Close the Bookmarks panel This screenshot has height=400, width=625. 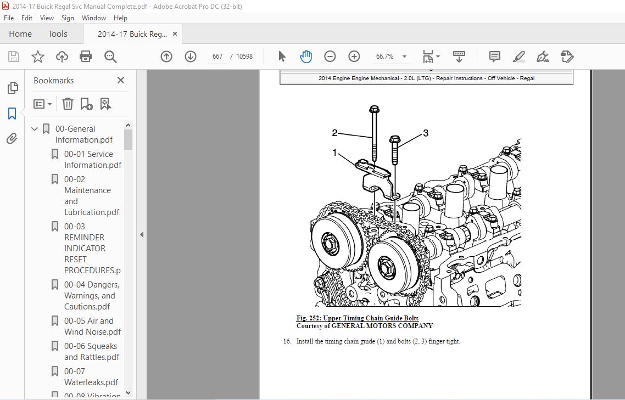tap(121, 80)
